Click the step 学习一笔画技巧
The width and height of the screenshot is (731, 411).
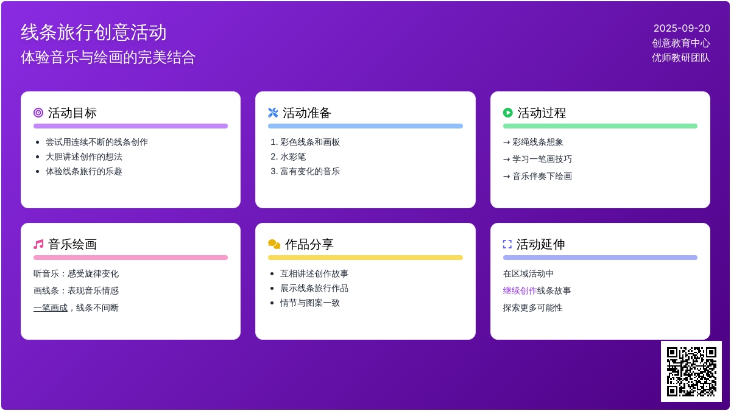point(542,159)
